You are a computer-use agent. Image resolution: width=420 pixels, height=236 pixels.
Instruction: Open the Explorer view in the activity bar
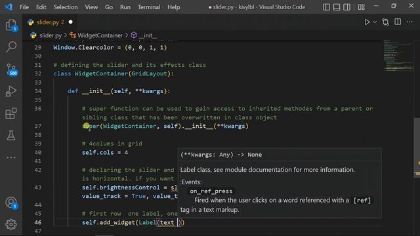coord(11,25)
